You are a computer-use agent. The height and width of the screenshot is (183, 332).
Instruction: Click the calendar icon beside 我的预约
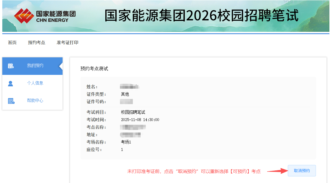tap(11, 66)
